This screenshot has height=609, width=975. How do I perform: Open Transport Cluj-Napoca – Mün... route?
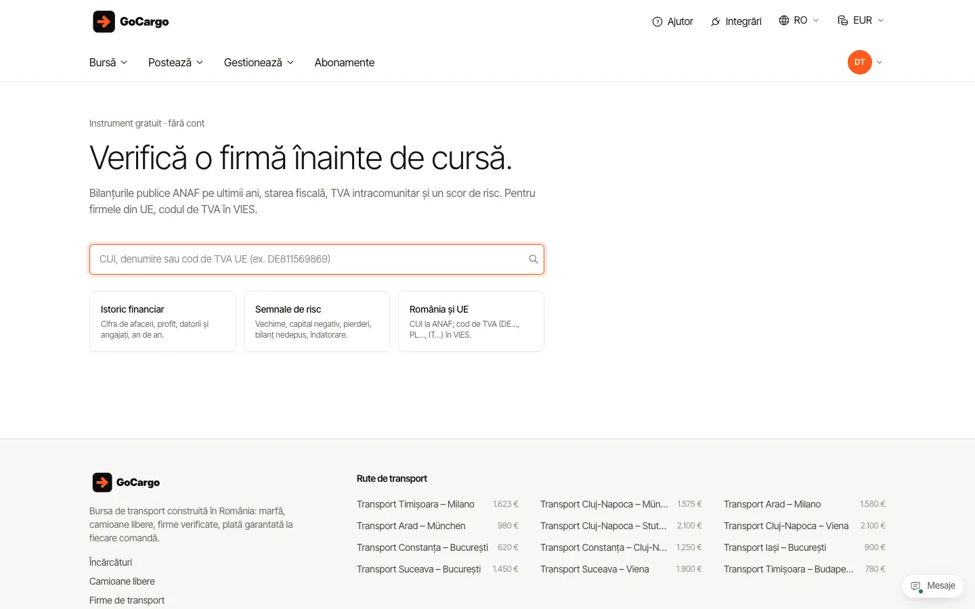click(x=621, y=504)
